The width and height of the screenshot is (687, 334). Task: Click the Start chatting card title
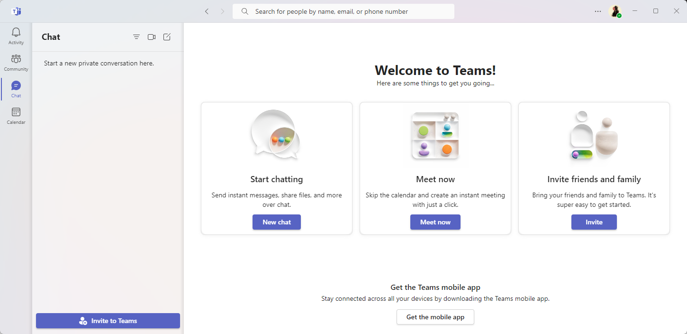277,179
